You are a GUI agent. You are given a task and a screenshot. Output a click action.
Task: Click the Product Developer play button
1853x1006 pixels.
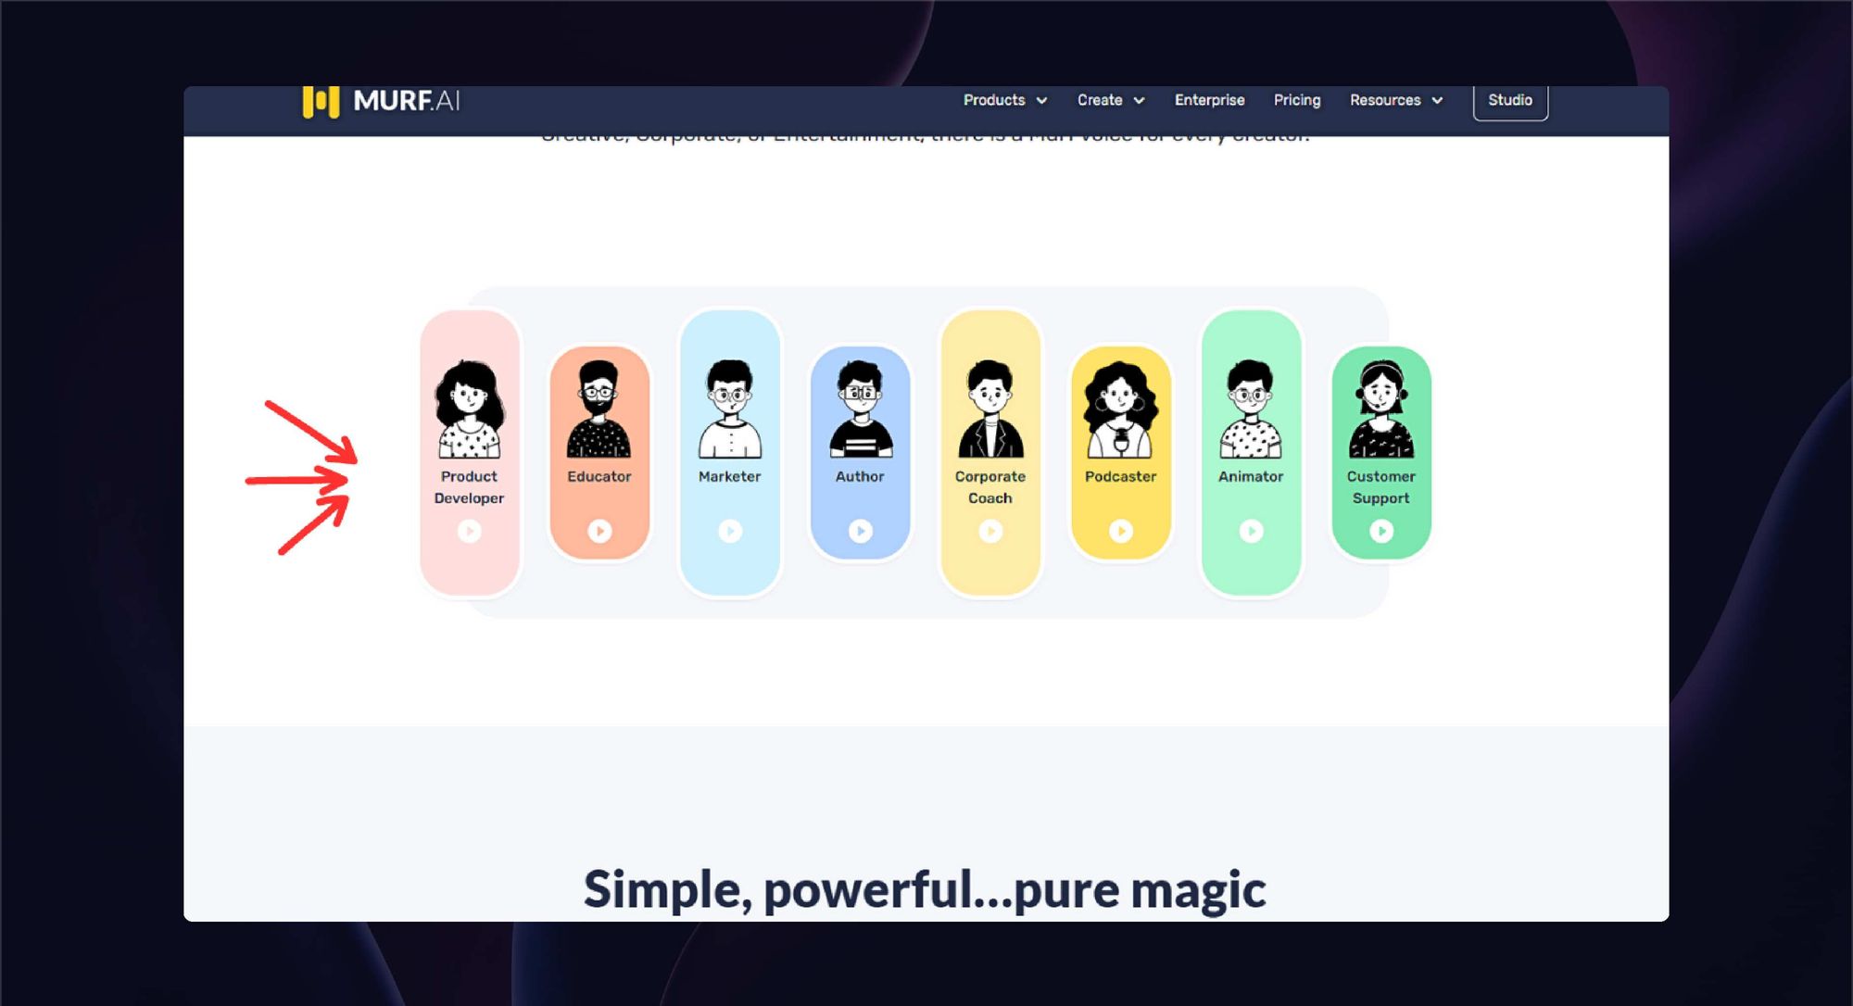(468, 532)
